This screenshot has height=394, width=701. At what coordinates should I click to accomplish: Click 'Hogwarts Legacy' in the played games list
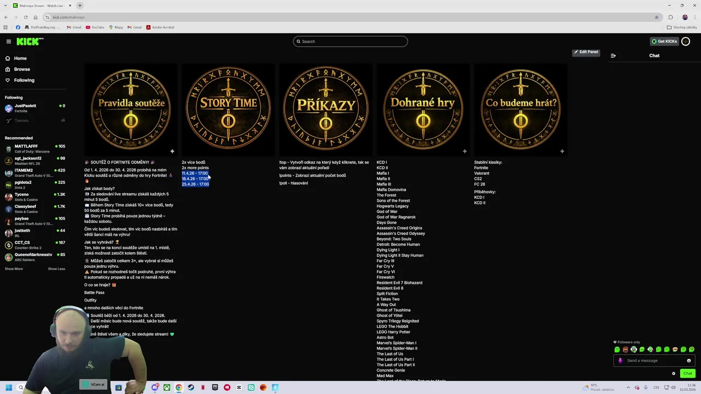[x=393, y=206]
